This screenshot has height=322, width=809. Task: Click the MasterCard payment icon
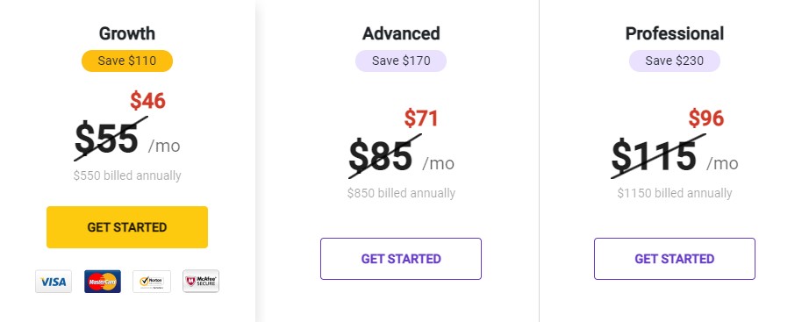[x=103, y=282]
